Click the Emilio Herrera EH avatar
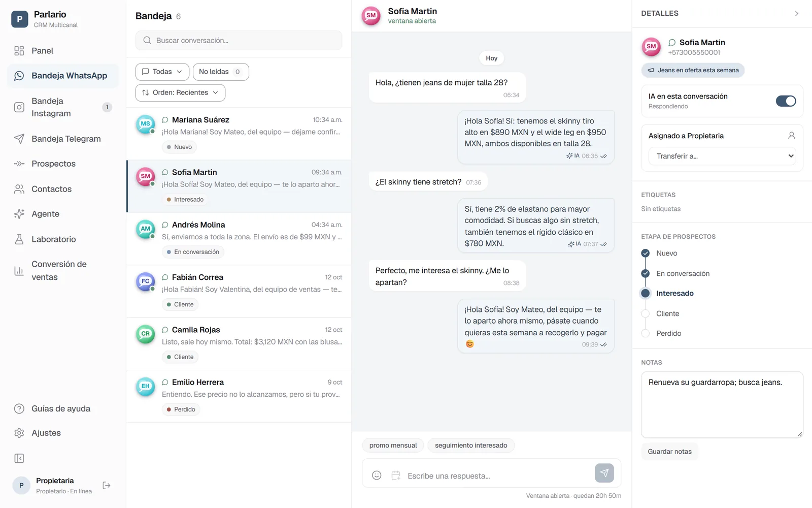The width and height of the screenshot is (812, 508). (146, 387)
